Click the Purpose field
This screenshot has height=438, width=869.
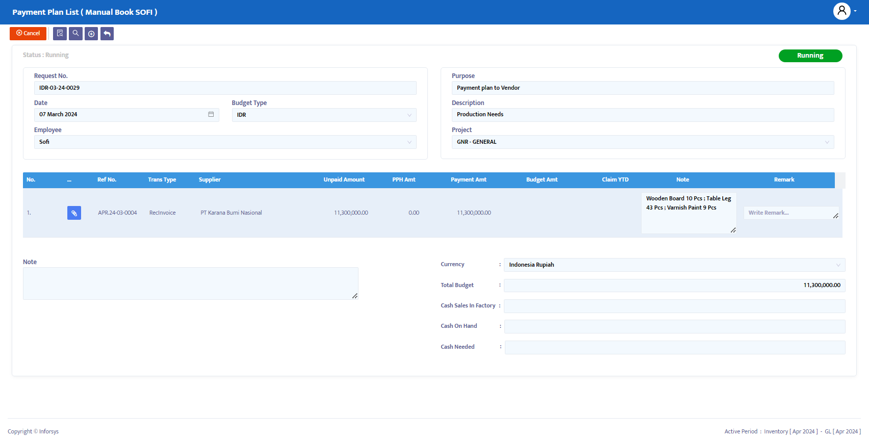[643, 88]
